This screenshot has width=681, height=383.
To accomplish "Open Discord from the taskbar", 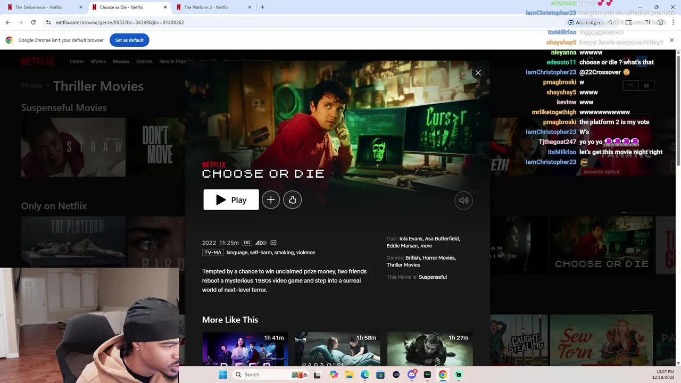I will tap(411, 374).
